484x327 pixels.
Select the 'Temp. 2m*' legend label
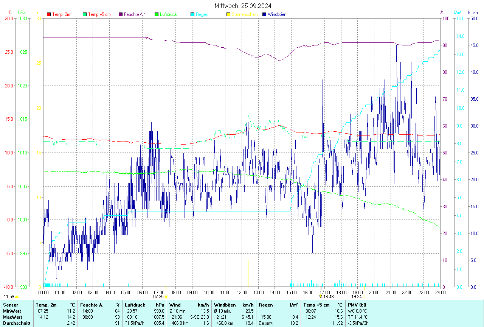click(x=62, y=14)
